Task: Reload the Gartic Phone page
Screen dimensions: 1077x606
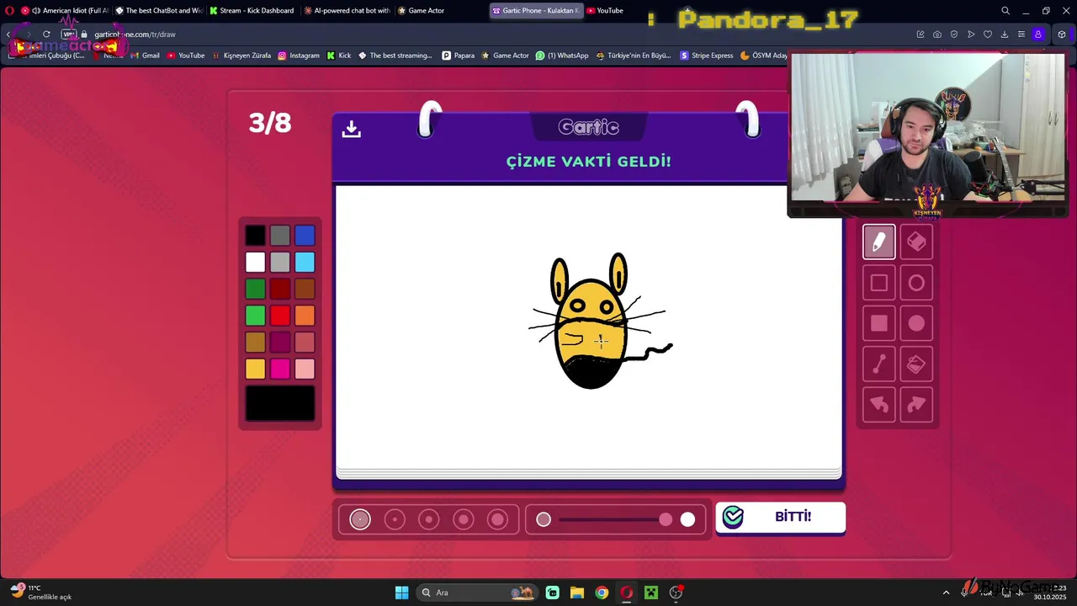Action: point(46,35)
